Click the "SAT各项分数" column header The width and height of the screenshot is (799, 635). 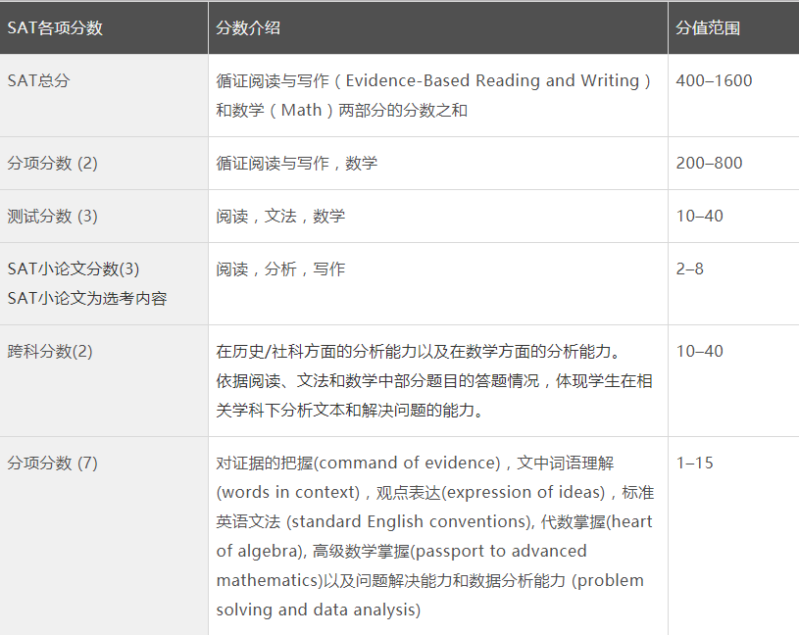[x=55, y=27]
